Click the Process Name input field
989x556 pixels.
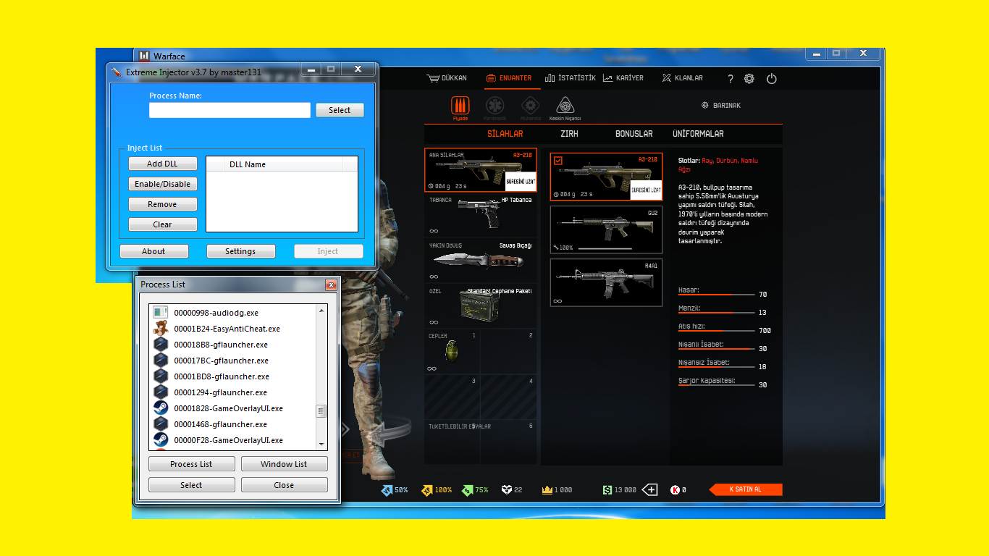click(x=230, y=110)
